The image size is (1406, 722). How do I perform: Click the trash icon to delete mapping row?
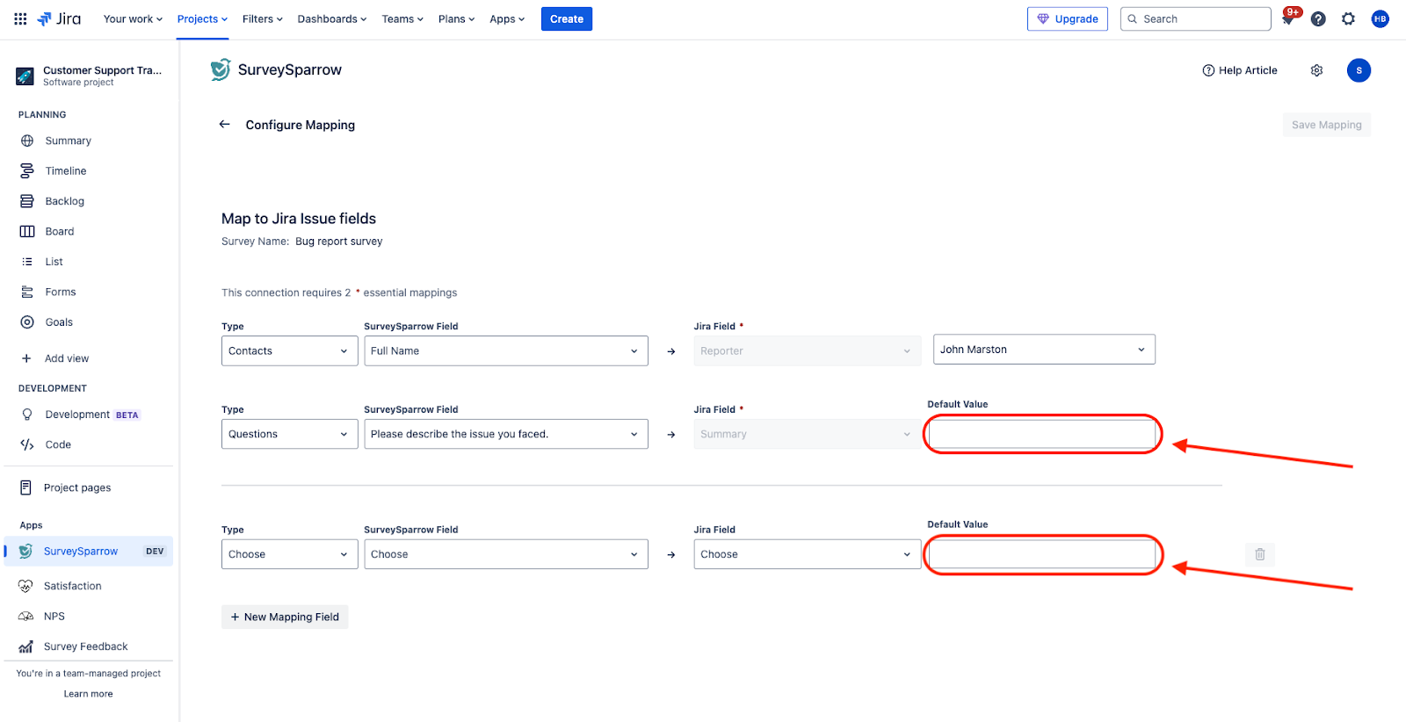(1259, 554)
